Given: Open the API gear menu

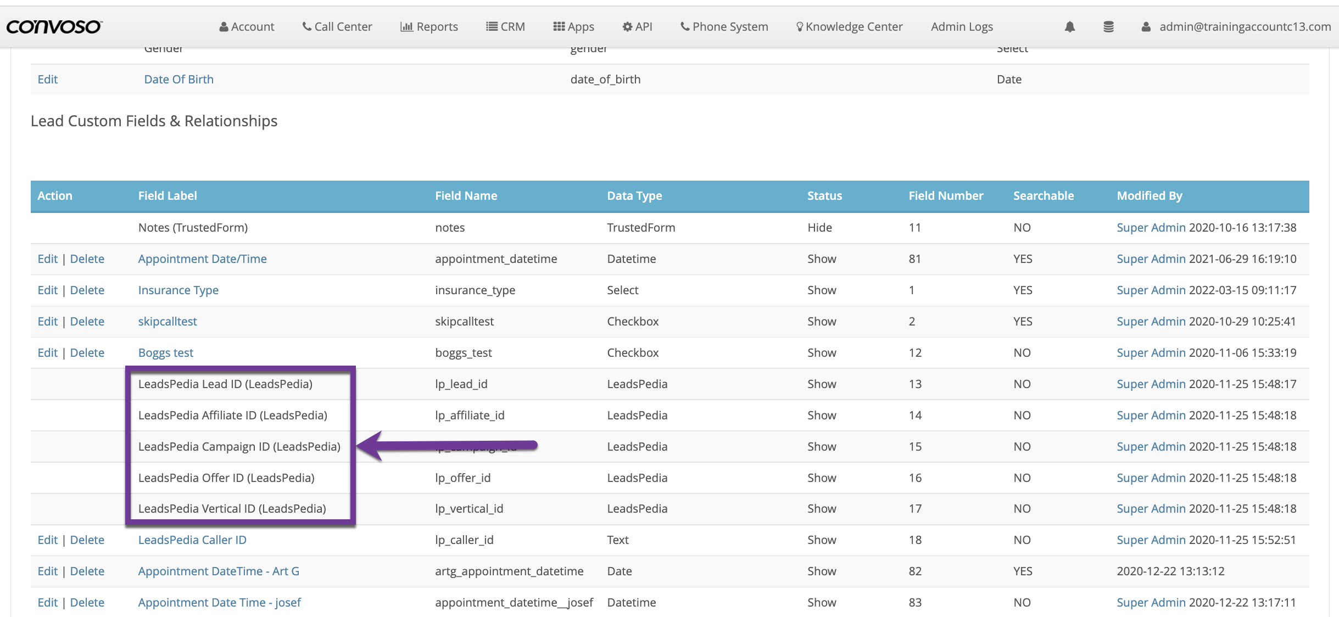Looking at the screenshot, I should 637,26.
